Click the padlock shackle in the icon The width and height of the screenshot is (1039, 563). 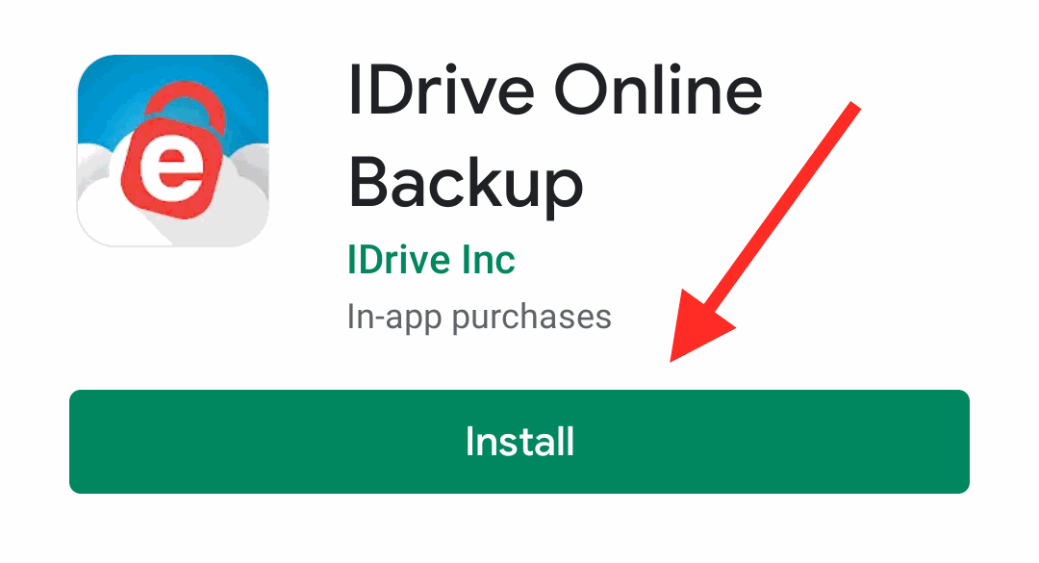[x=187, y=106]
